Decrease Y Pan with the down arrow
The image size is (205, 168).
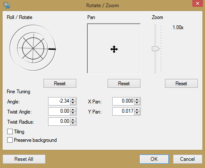click(x=137, y=113)
